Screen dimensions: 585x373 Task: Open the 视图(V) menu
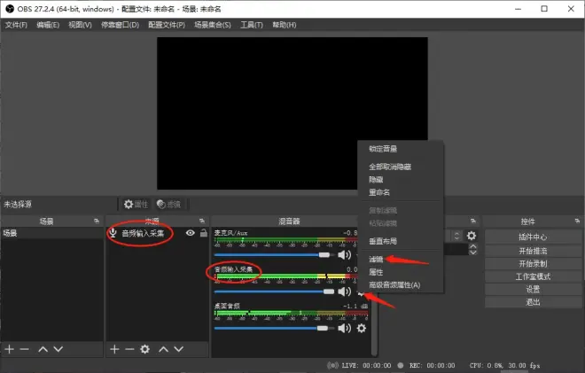click(x=80, y=25)
